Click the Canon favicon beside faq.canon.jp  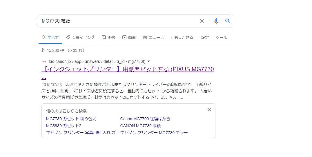pos(44,62)
